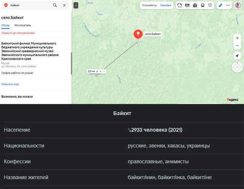Select the 'Обзор' tab
Viewport: 244px width, 189px height.
tap(5, 25)
